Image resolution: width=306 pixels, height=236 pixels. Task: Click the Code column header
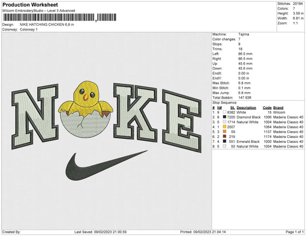coord(267,108)
